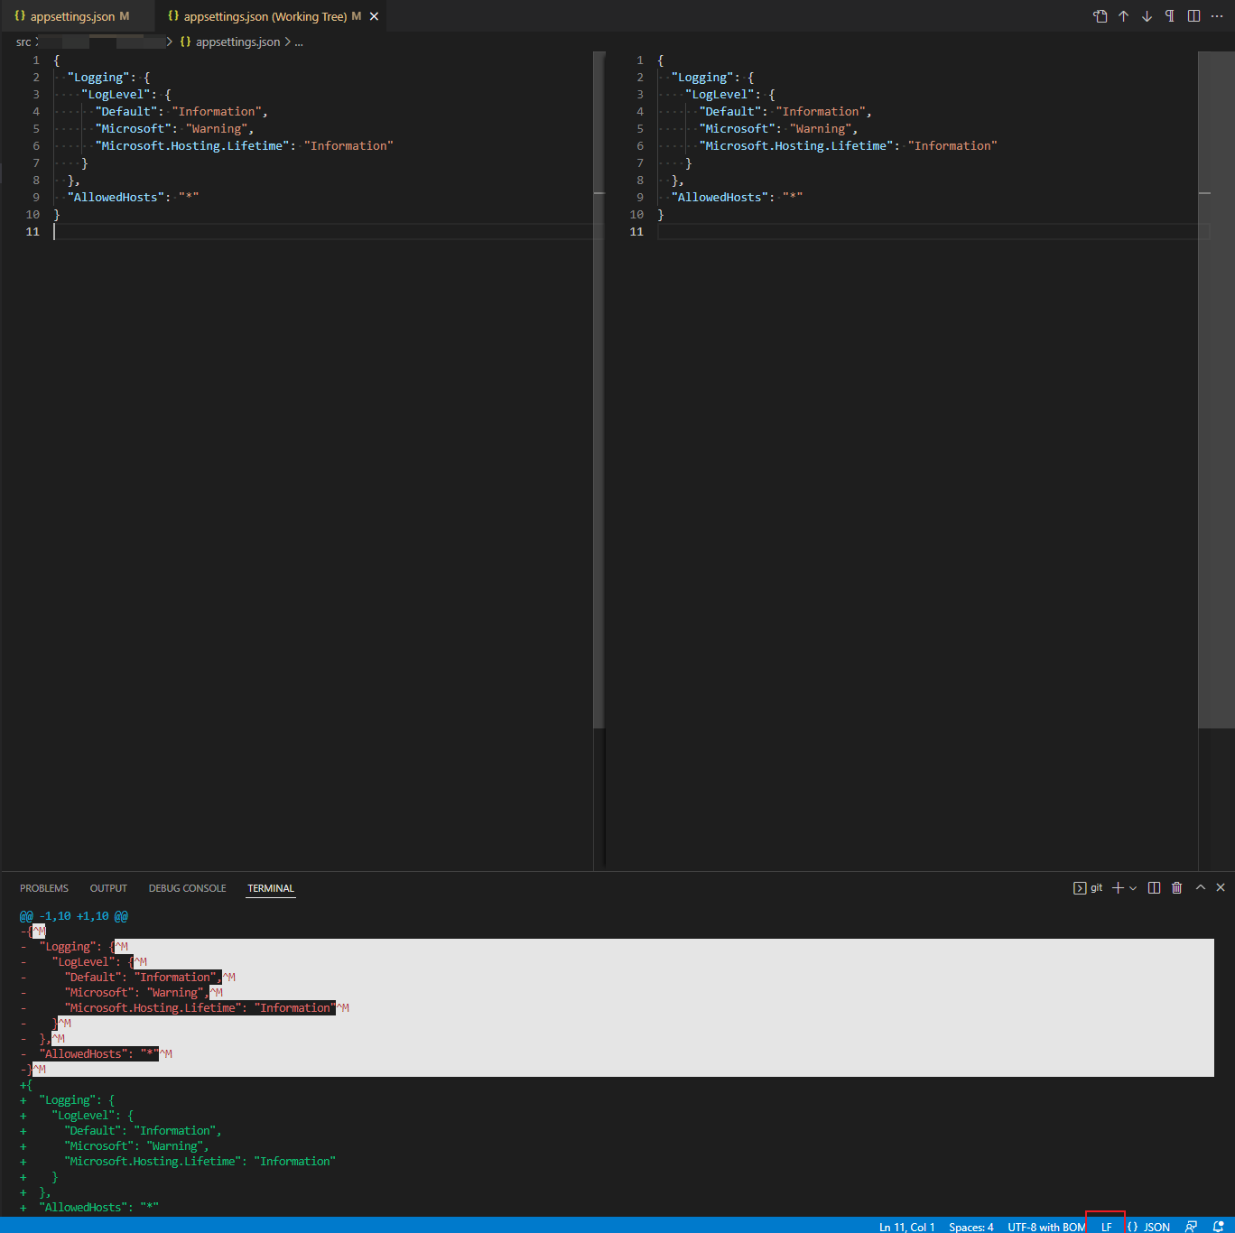Open inline view with the swap diff icon

1100,15
